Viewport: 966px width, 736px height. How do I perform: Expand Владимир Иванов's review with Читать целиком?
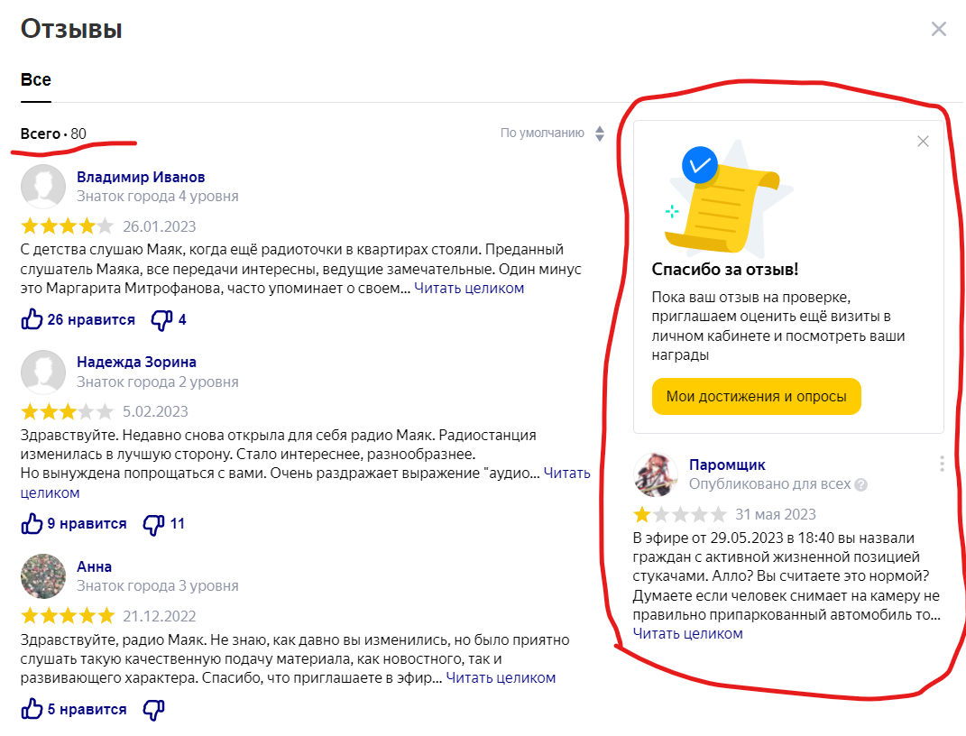coord(469,289)
